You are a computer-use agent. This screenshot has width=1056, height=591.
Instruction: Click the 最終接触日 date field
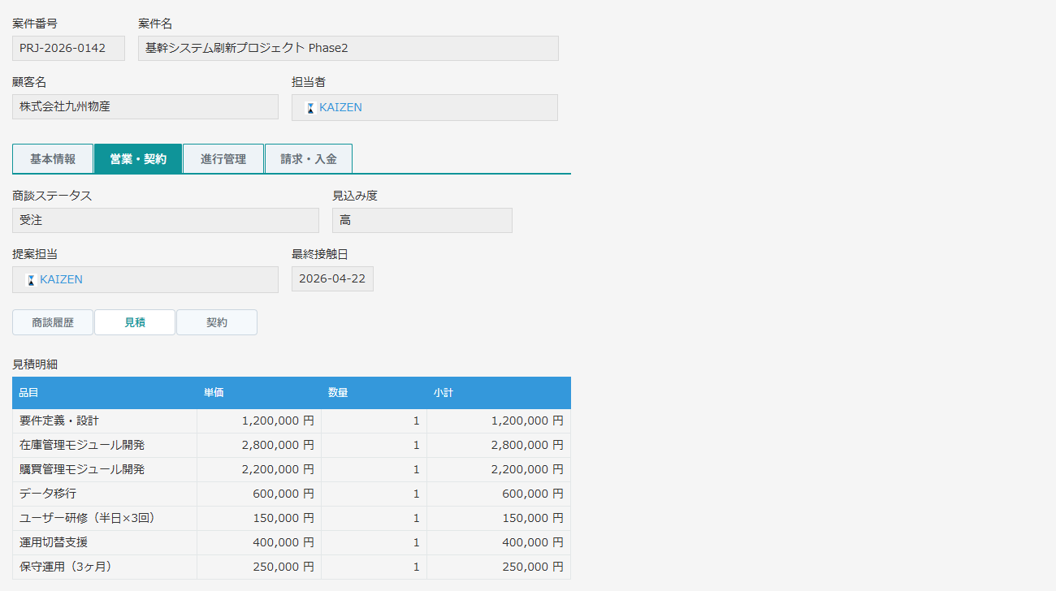click(332, 279)
